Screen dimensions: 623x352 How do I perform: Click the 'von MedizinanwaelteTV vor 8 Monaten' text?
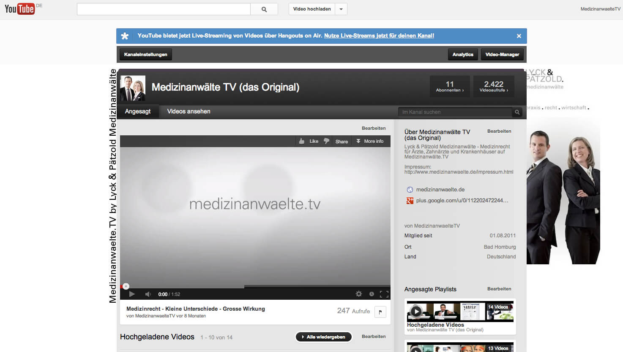(166, 316)
